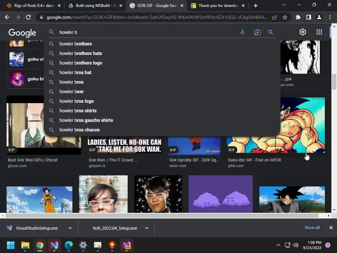Bookmark this page with star icon
This screenshot has width=337, height=253.
click(x=285, y=17)
